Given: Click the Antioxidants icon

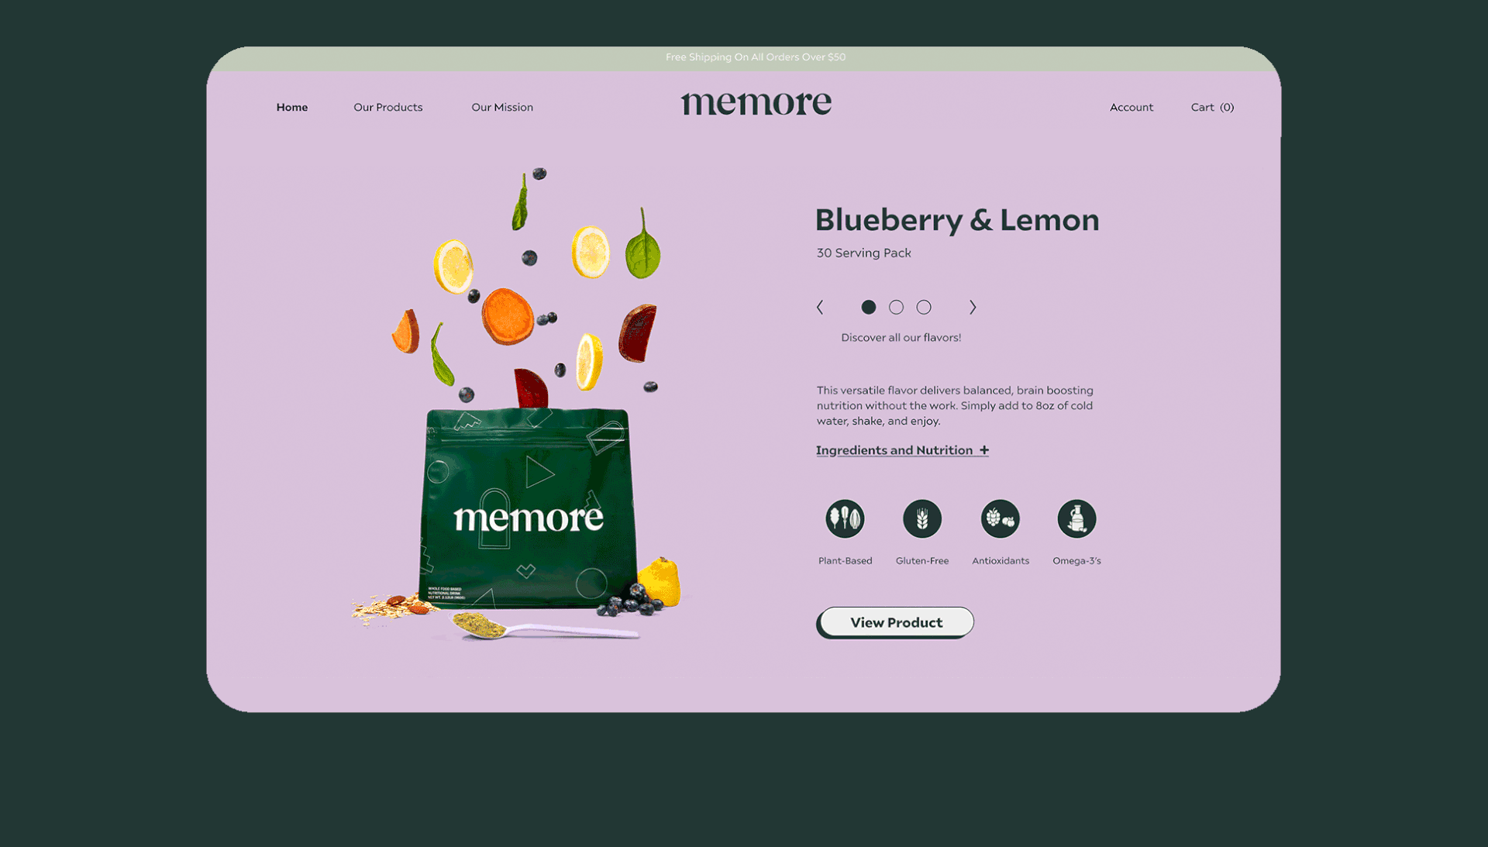Looking at the screenshot, I should (1000, 518).
